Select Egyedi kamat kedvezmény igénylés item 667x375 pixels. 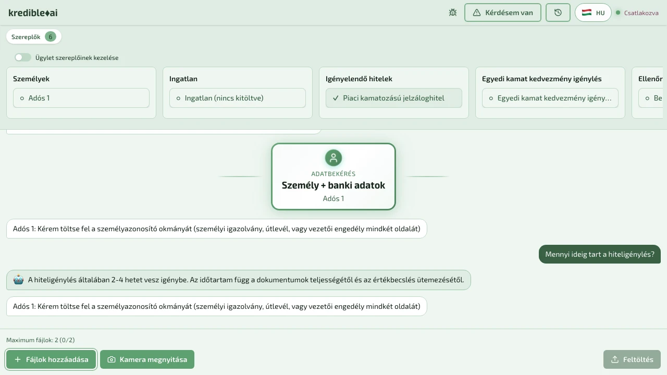550,98
